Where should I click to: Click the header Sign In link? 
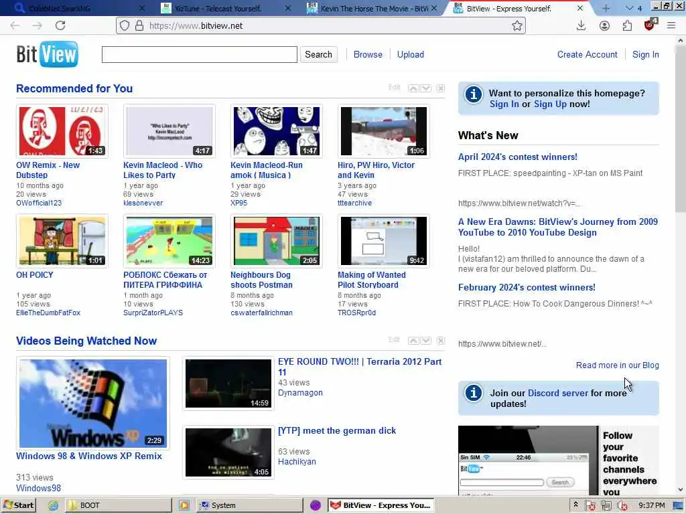[x=645, y=55]
